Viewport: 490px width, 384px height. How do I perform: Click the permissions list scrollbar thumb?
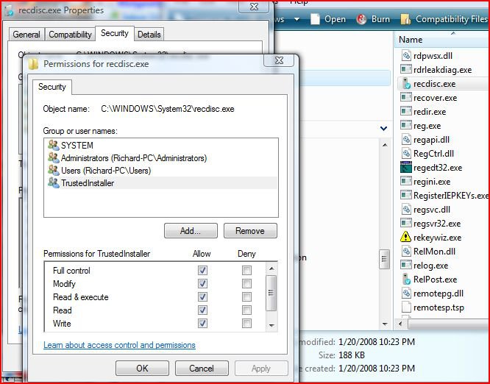tap(271, 293)
